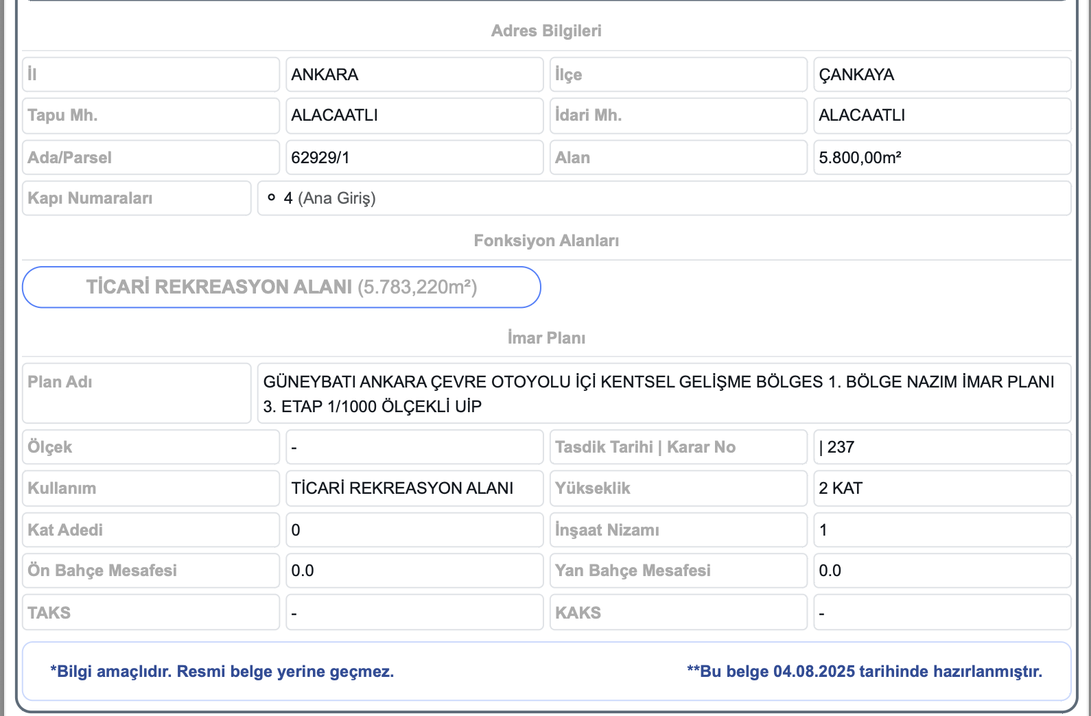1091x716 pixels.
Task: Click the TAKS value field
Action: tap(414, 612)
